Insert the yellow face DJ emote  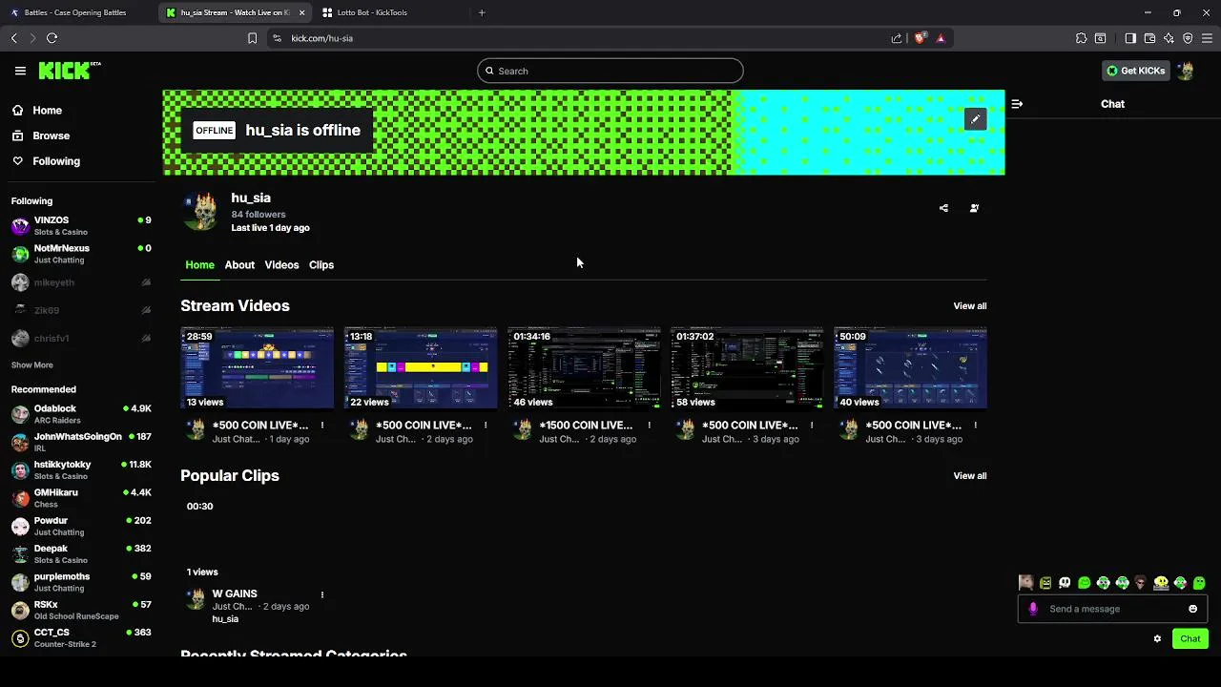point(1161,583)
